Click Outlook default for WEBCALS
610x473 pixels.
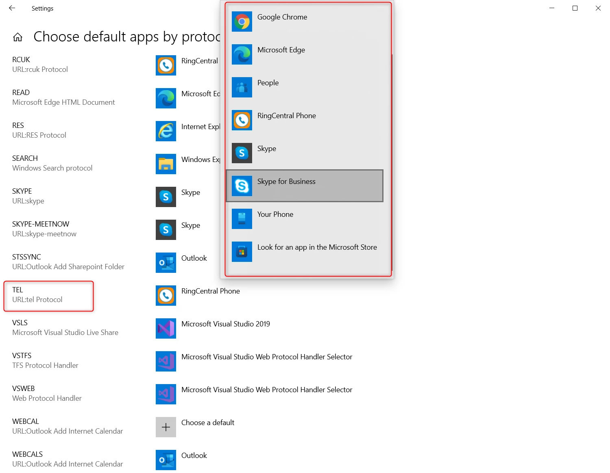click(194, 456)
